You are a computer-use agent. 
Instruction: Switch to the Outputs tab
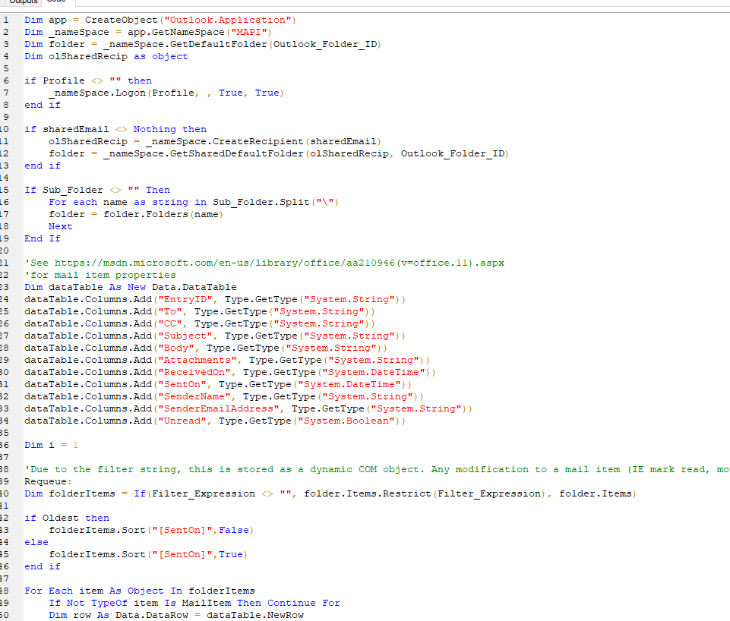[x=24, y=2]
